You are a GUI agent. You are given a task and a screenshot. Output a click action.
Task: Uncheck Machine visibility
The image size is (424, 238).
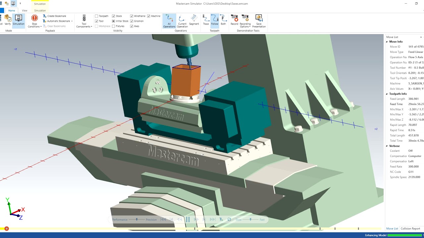pos(149,16)
